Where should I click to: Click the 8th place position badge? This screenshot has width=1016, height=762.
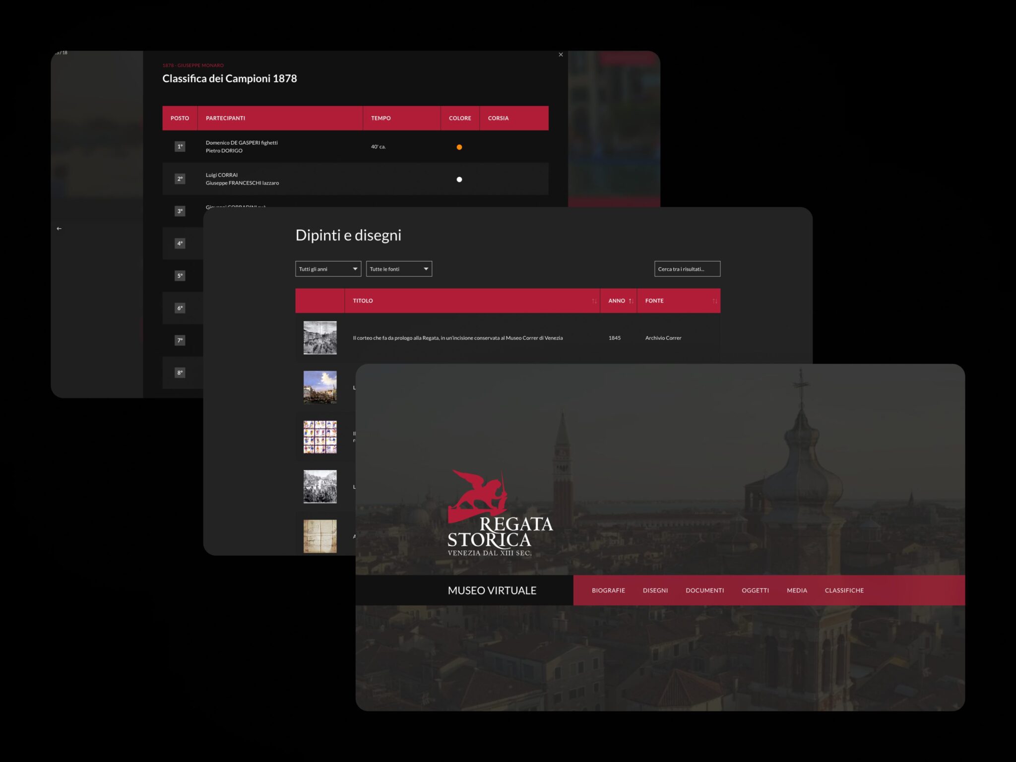point(180,373)
